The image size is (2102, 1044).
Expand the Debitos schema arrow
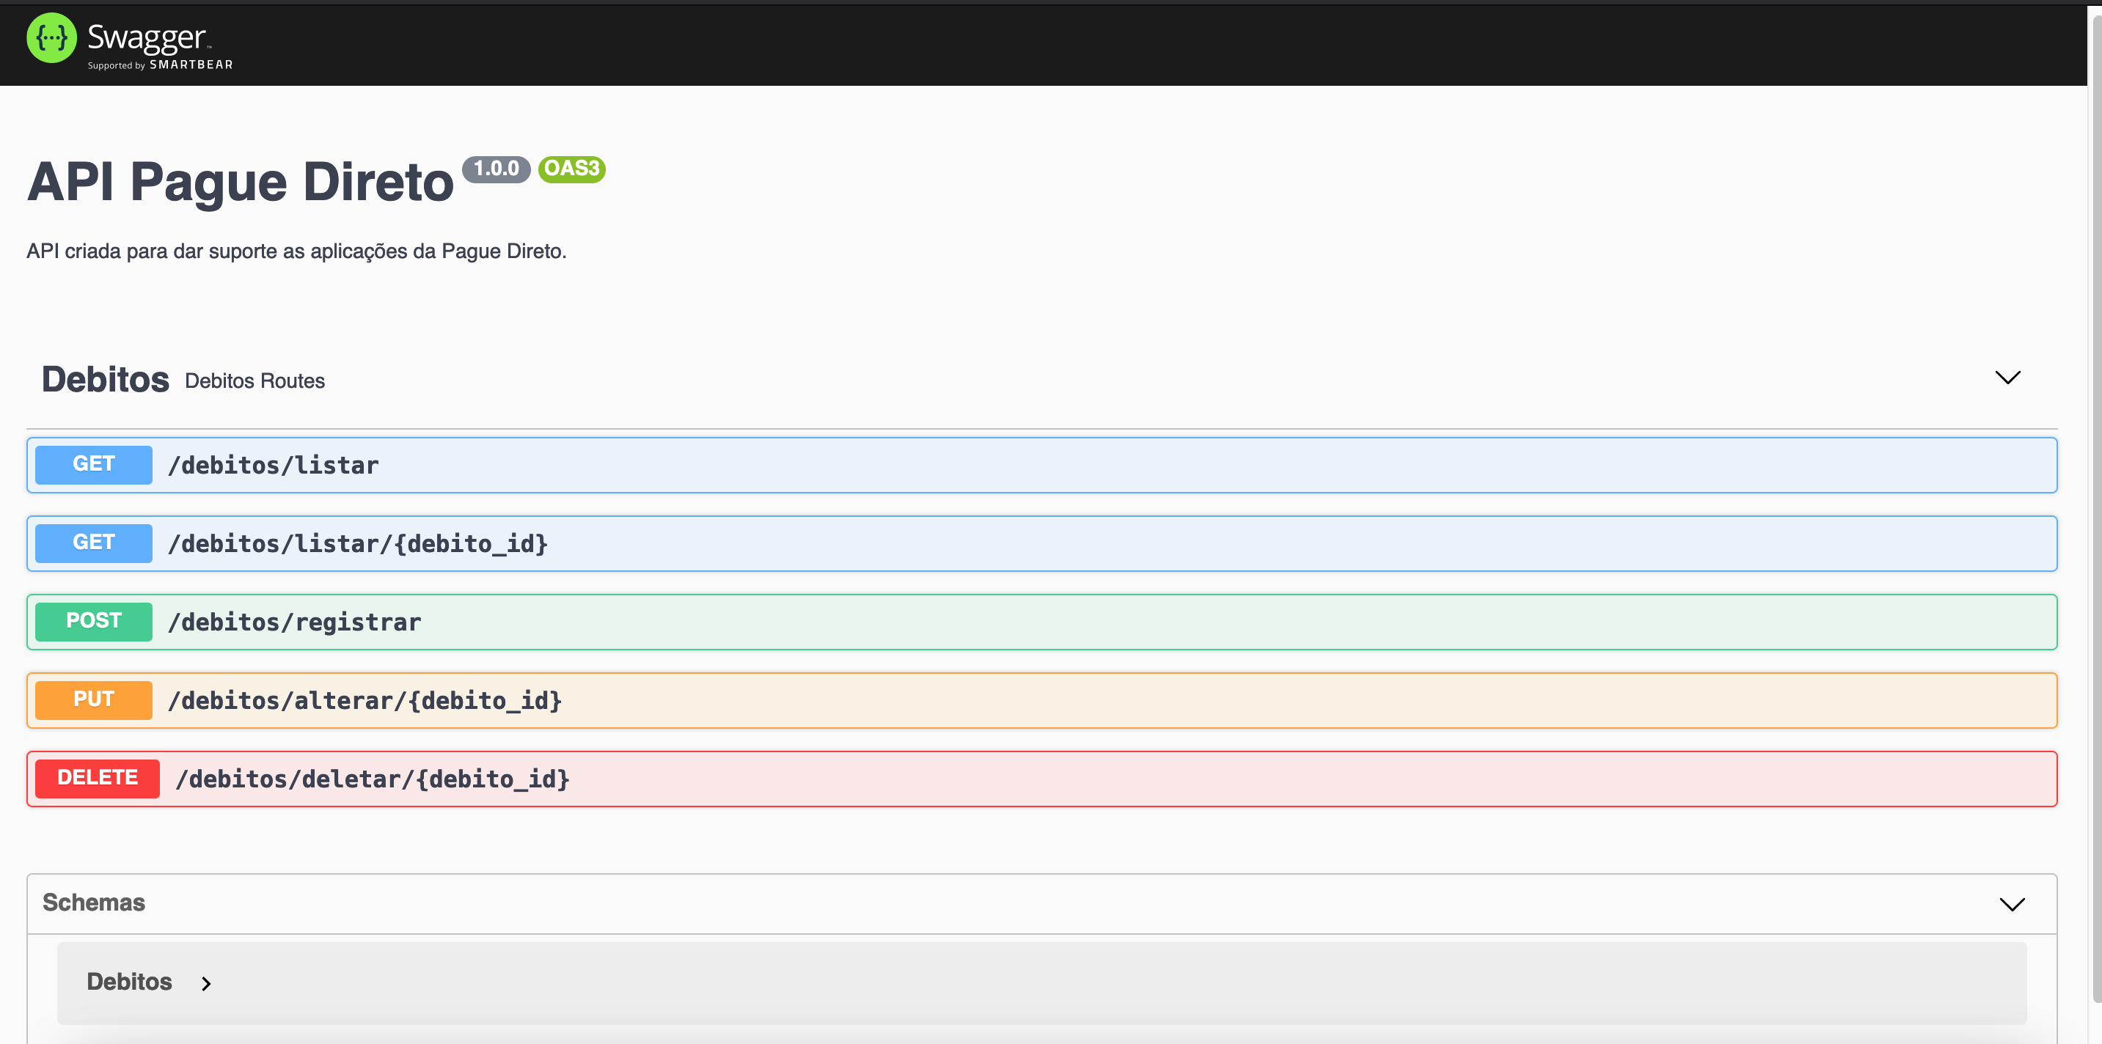pos(206,984)
